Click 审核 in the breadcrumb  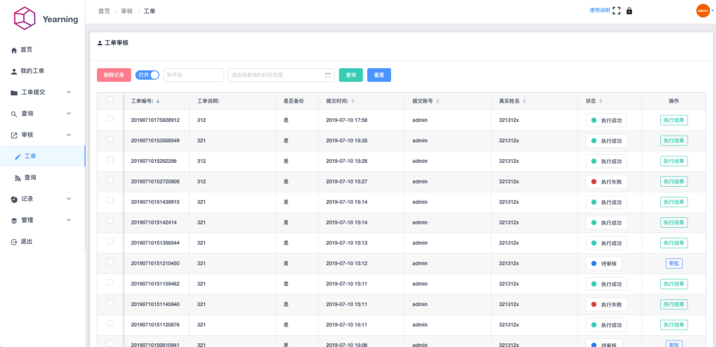(127, 11)
